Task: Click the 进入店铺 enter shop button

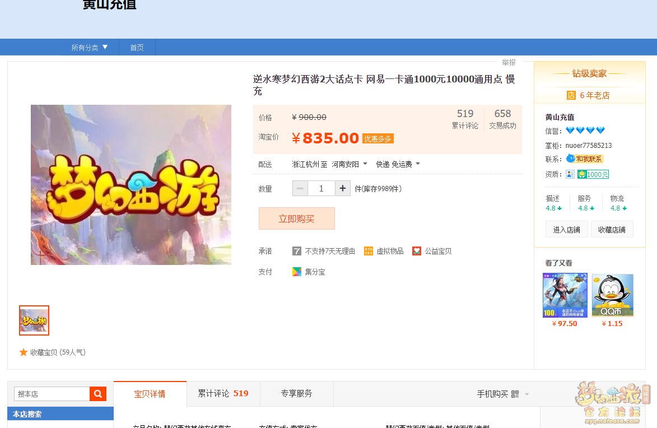Action: point(566,230)
